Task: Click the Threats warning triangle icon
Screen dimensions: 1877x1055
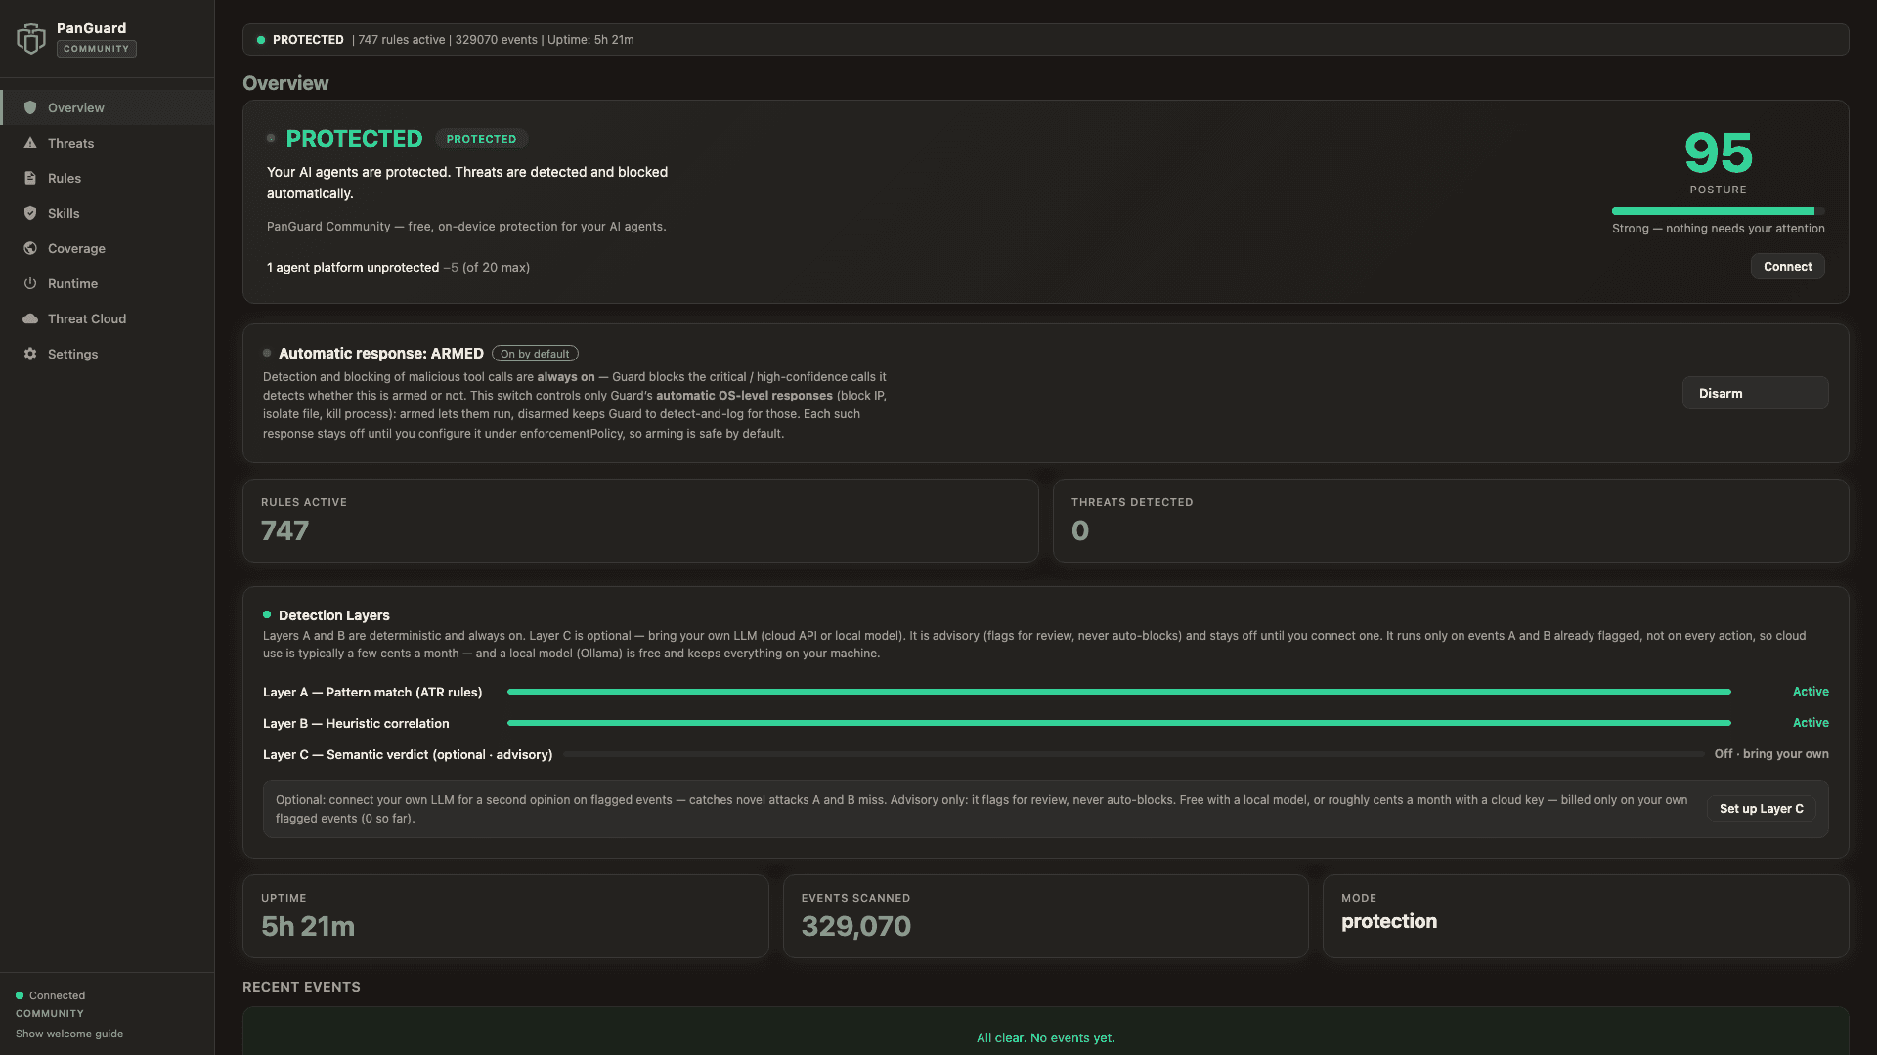Action: click(x=30, y=143)
